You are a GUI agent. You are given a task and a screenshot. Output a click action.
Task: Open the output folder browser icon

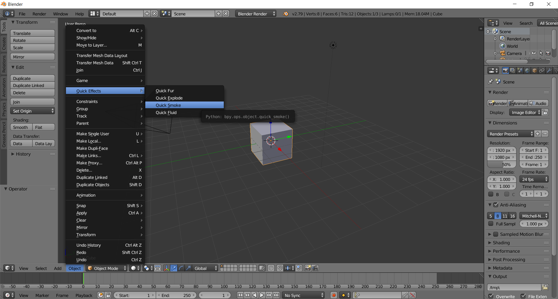pos(545,287)
